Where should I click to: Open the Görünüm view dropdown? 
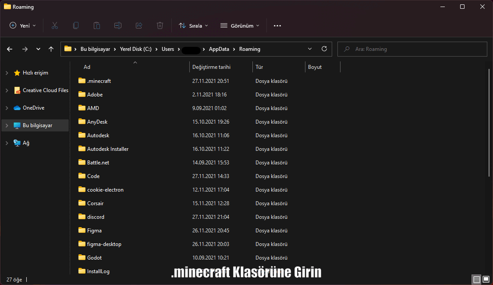pos(240,25)
